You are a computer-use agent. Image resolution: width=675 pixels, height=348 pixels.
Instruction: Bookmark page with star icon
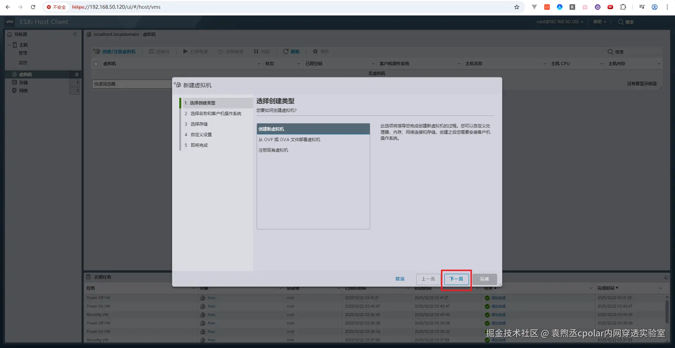[x=517, y=7]
